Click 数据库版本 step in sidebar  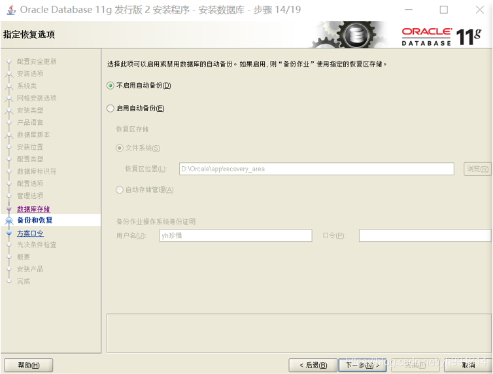pyautogui.click(x=33, y=135)
